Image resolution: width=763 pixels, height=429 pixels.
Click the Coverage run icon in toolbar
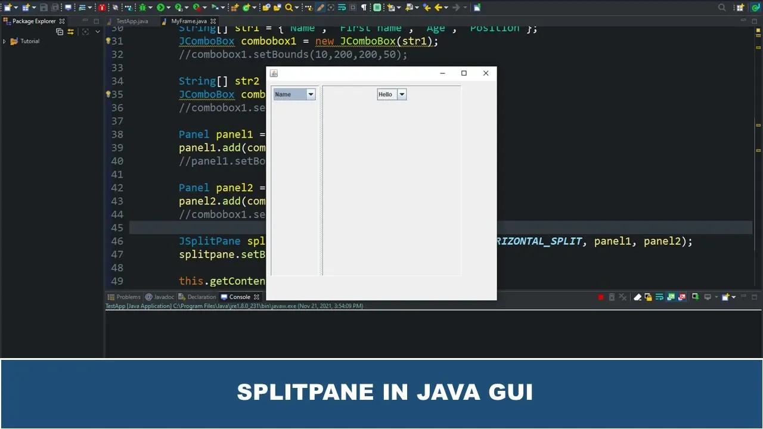pos(178,8)
